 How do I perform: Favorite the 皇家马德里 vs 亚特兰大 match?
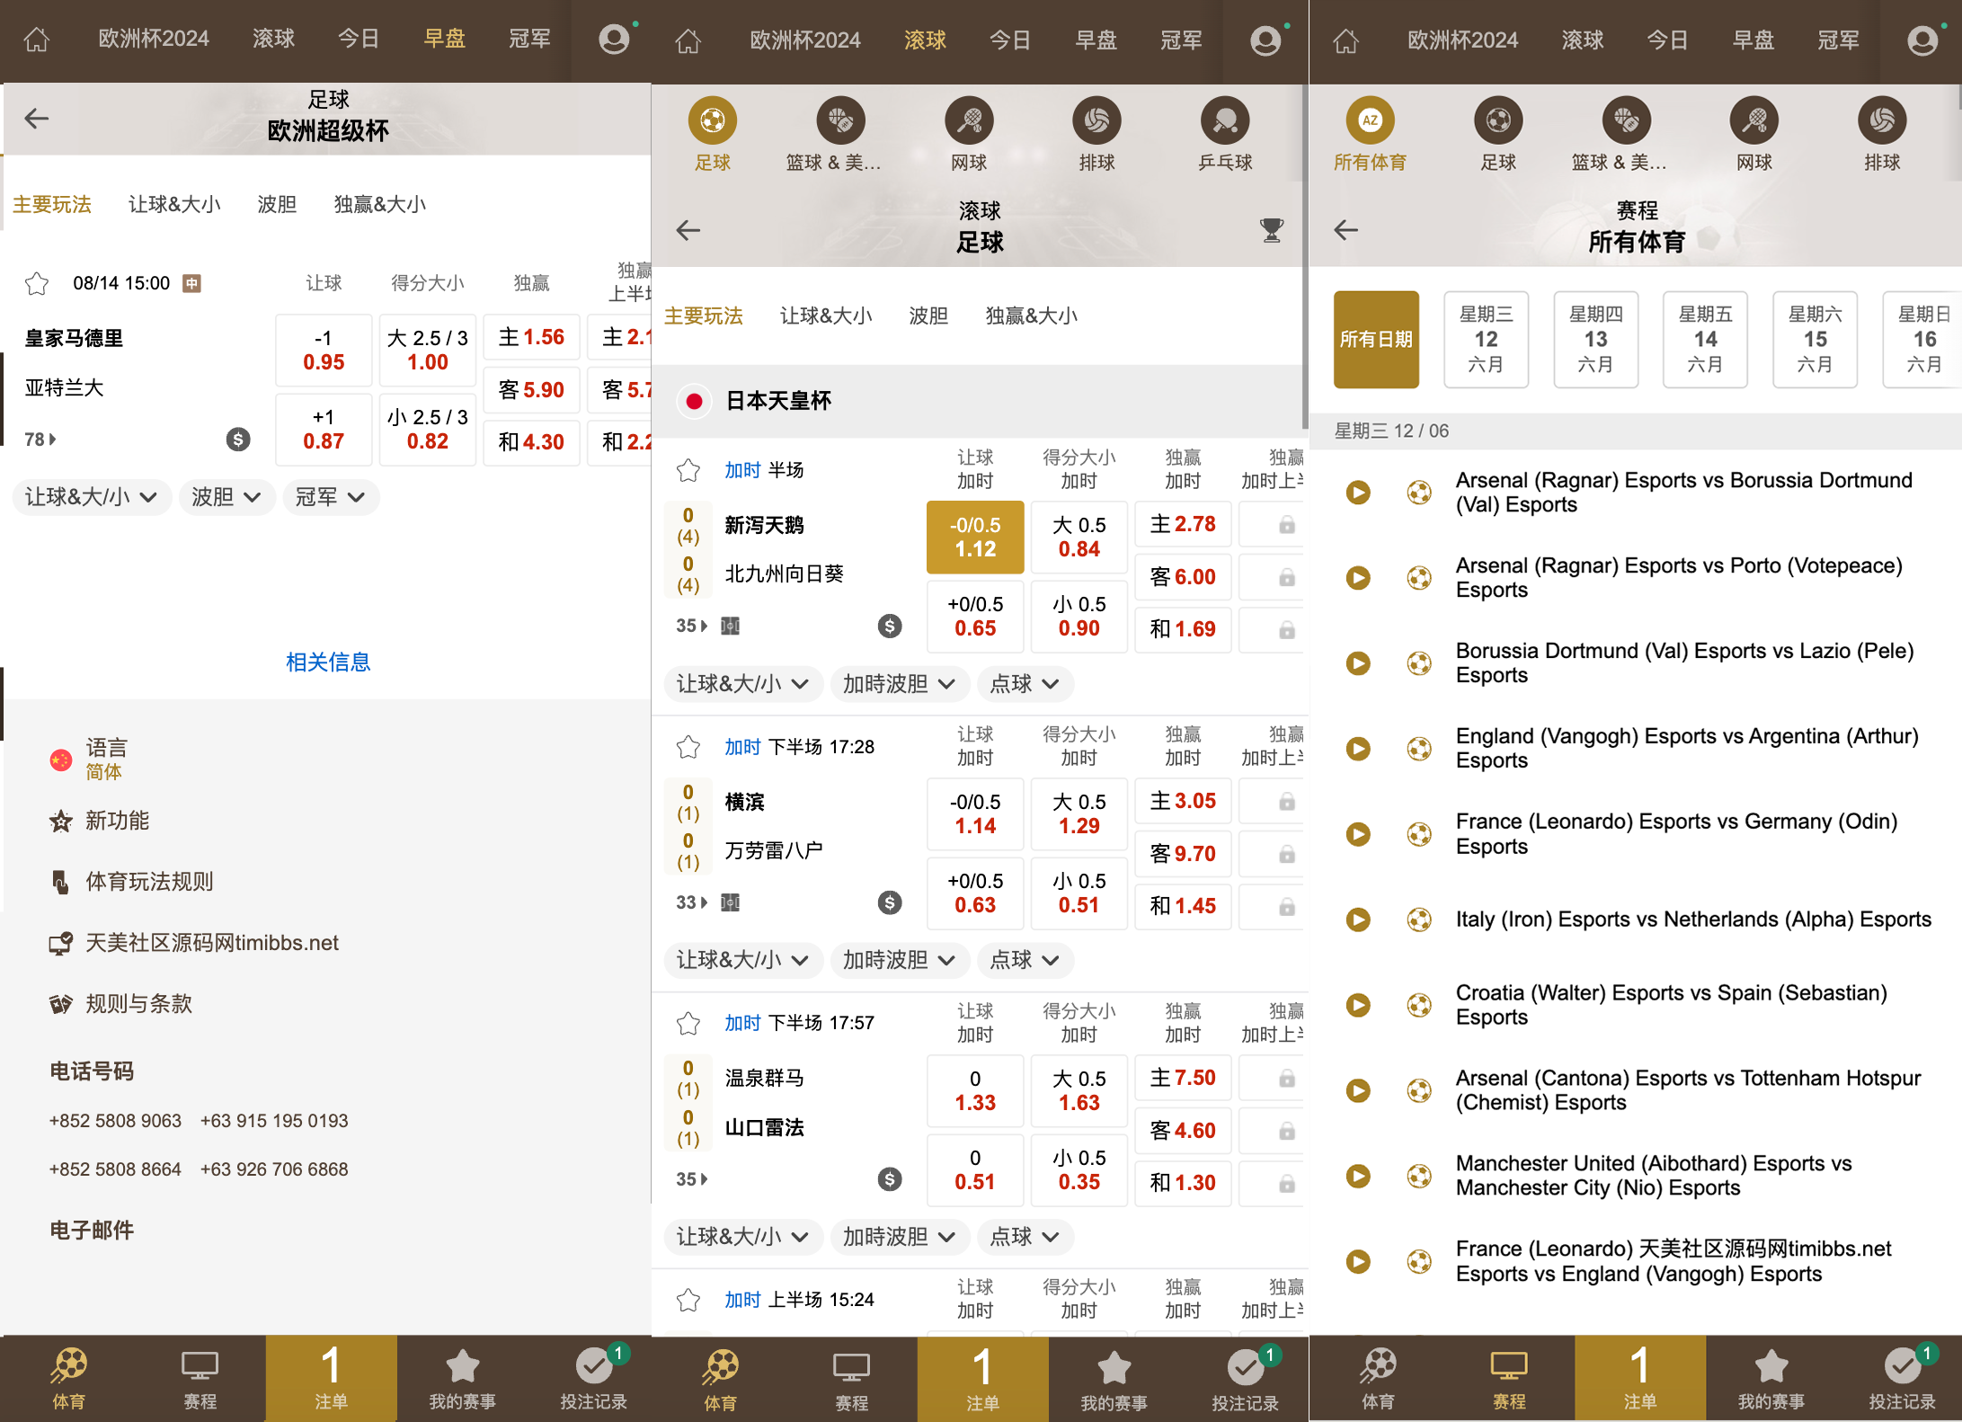pos(37,283)
